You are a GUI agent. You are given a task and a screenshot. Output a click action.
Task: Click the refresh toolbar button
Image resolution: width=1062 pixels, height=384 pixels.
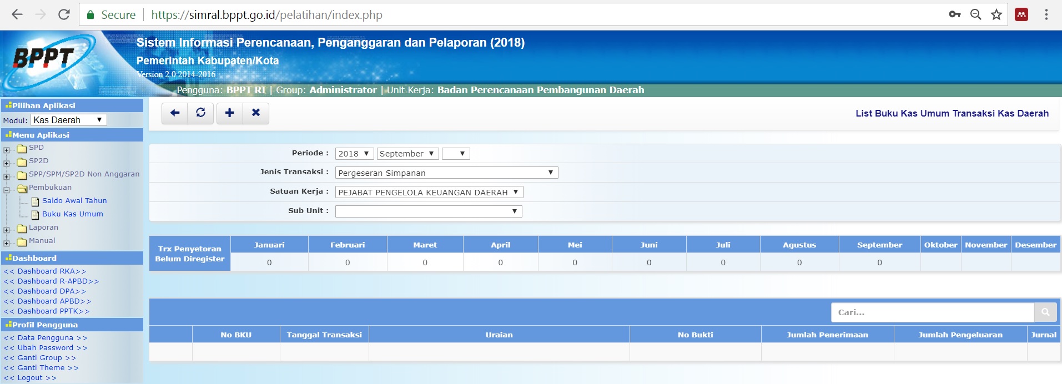click(x=201, y=113)
